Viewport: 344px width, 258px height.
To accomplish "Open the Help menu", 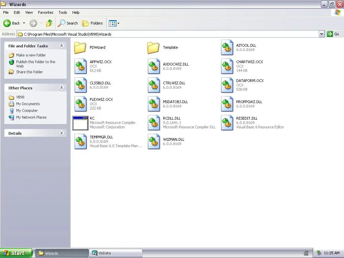I will [x=76, y=12].
